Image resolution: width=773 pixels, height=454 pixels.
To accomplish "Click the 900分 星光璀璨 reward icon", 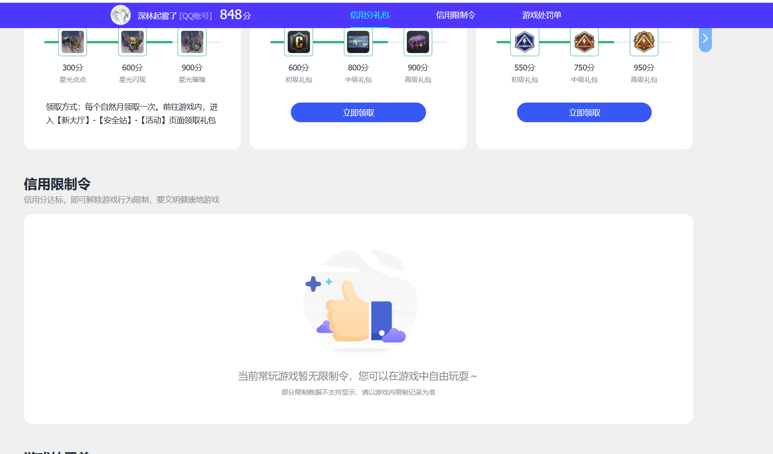I will 192,42.
